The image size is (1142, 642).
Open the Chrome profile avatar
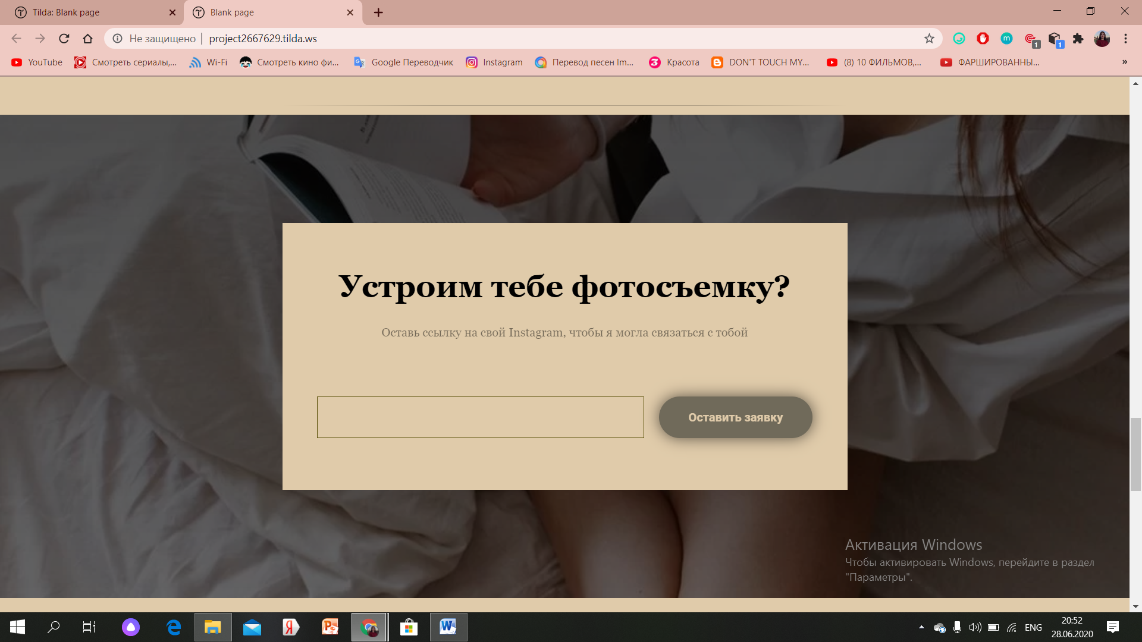[1102, 39]
